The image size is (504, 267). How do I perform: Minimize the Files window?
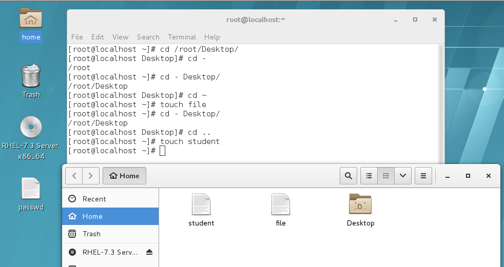pyautogui.click(x=448, y=176)
